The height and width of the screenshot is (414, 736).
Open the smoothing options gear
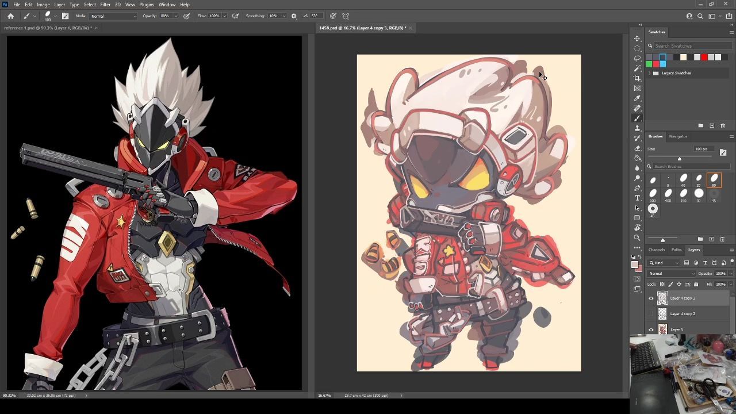[294, 16]
